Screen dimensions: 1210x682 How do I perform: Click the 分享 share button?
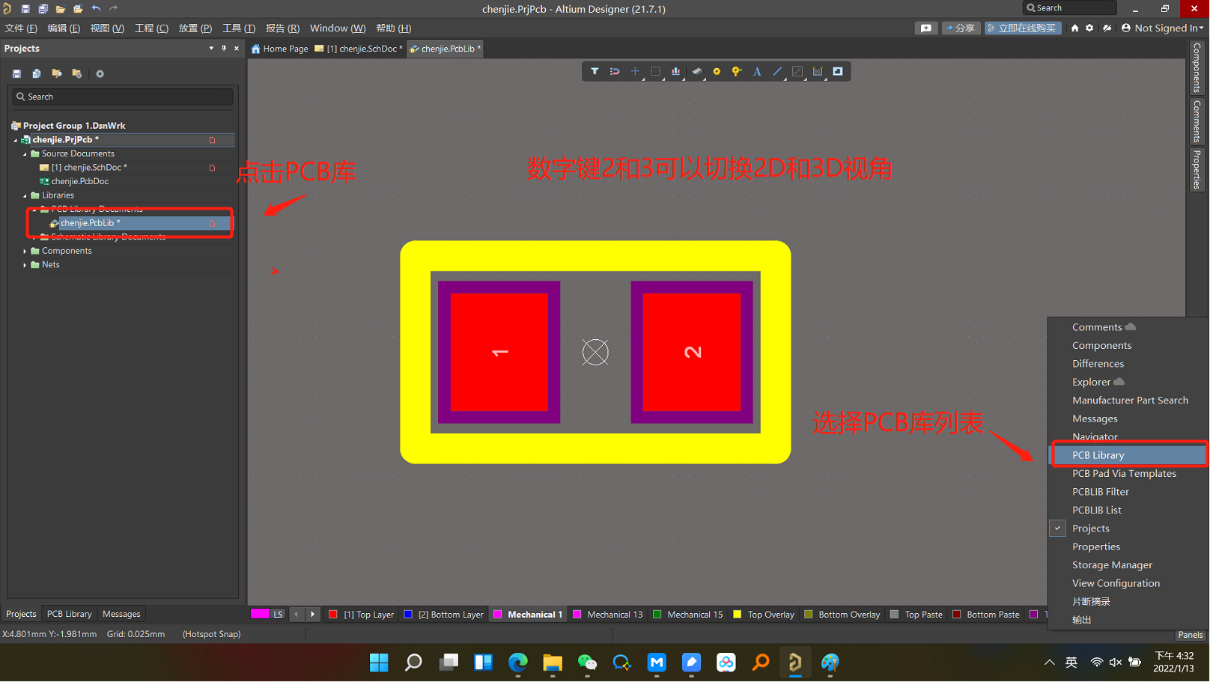[x=961, y=28]
